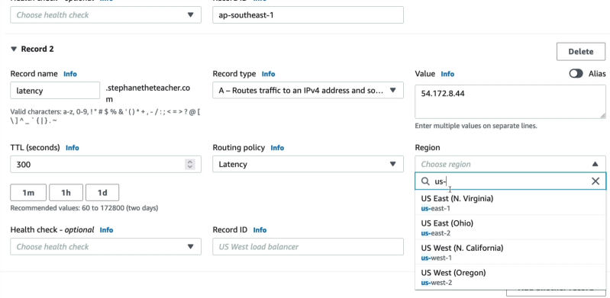The image size is (610, 298).
Task: Close the Choose region dropdown
Action: click(x=510, y=164)
